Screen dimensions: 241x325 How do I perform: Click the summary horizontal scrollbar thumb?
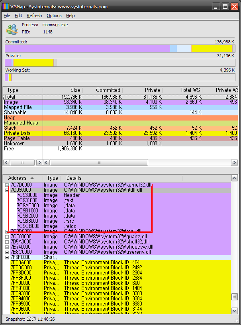point(99,163)
